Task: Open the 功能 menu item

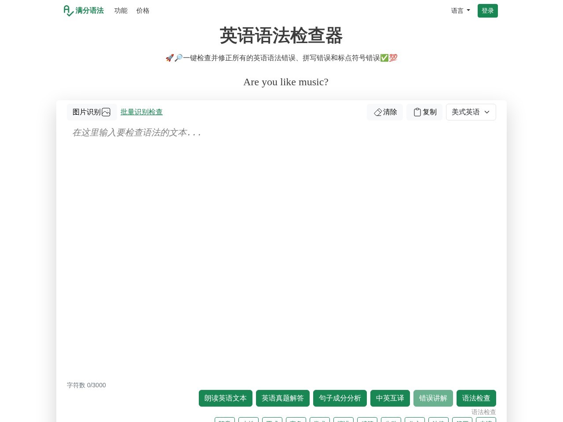Action: pyautogui.click(x=121, y=11)
